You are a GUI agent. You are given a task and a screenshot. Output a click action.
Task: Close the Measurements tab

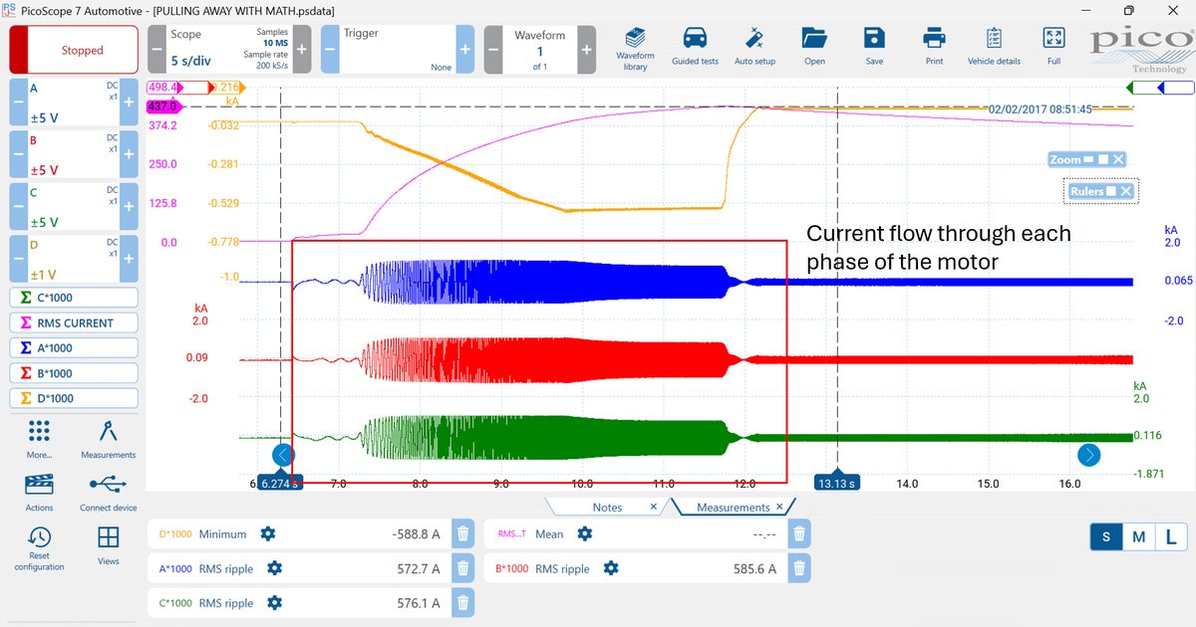coord(780,507)
